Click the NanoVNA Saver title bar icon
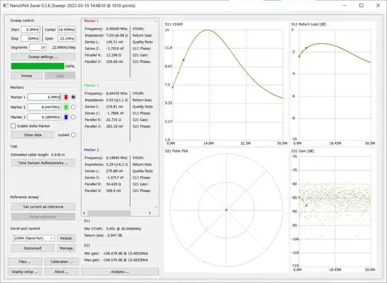This screenshot has width=387, height=283. coord(5,6)
